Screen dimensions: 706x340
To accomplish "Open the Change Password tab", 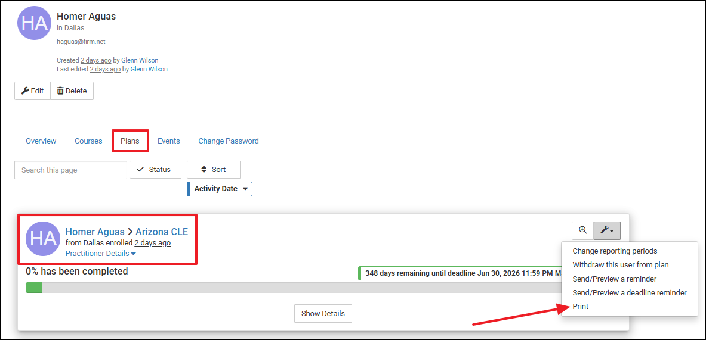I will [x=229, y=141].
